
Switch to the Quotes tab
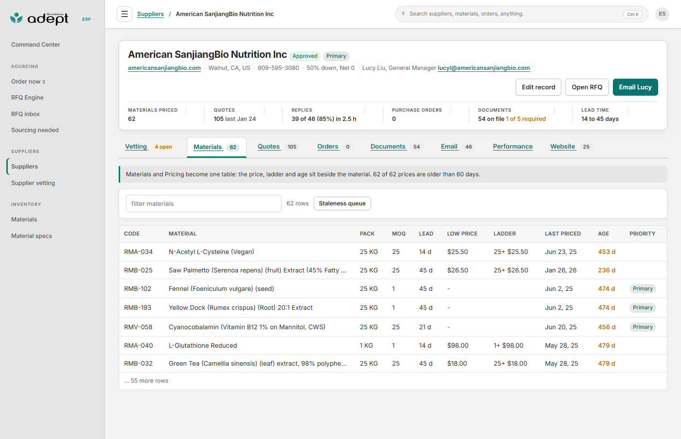[x=277, y=147]
